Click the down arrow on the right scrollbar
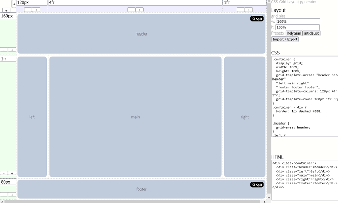338x203 pixels. click(269, 197)
